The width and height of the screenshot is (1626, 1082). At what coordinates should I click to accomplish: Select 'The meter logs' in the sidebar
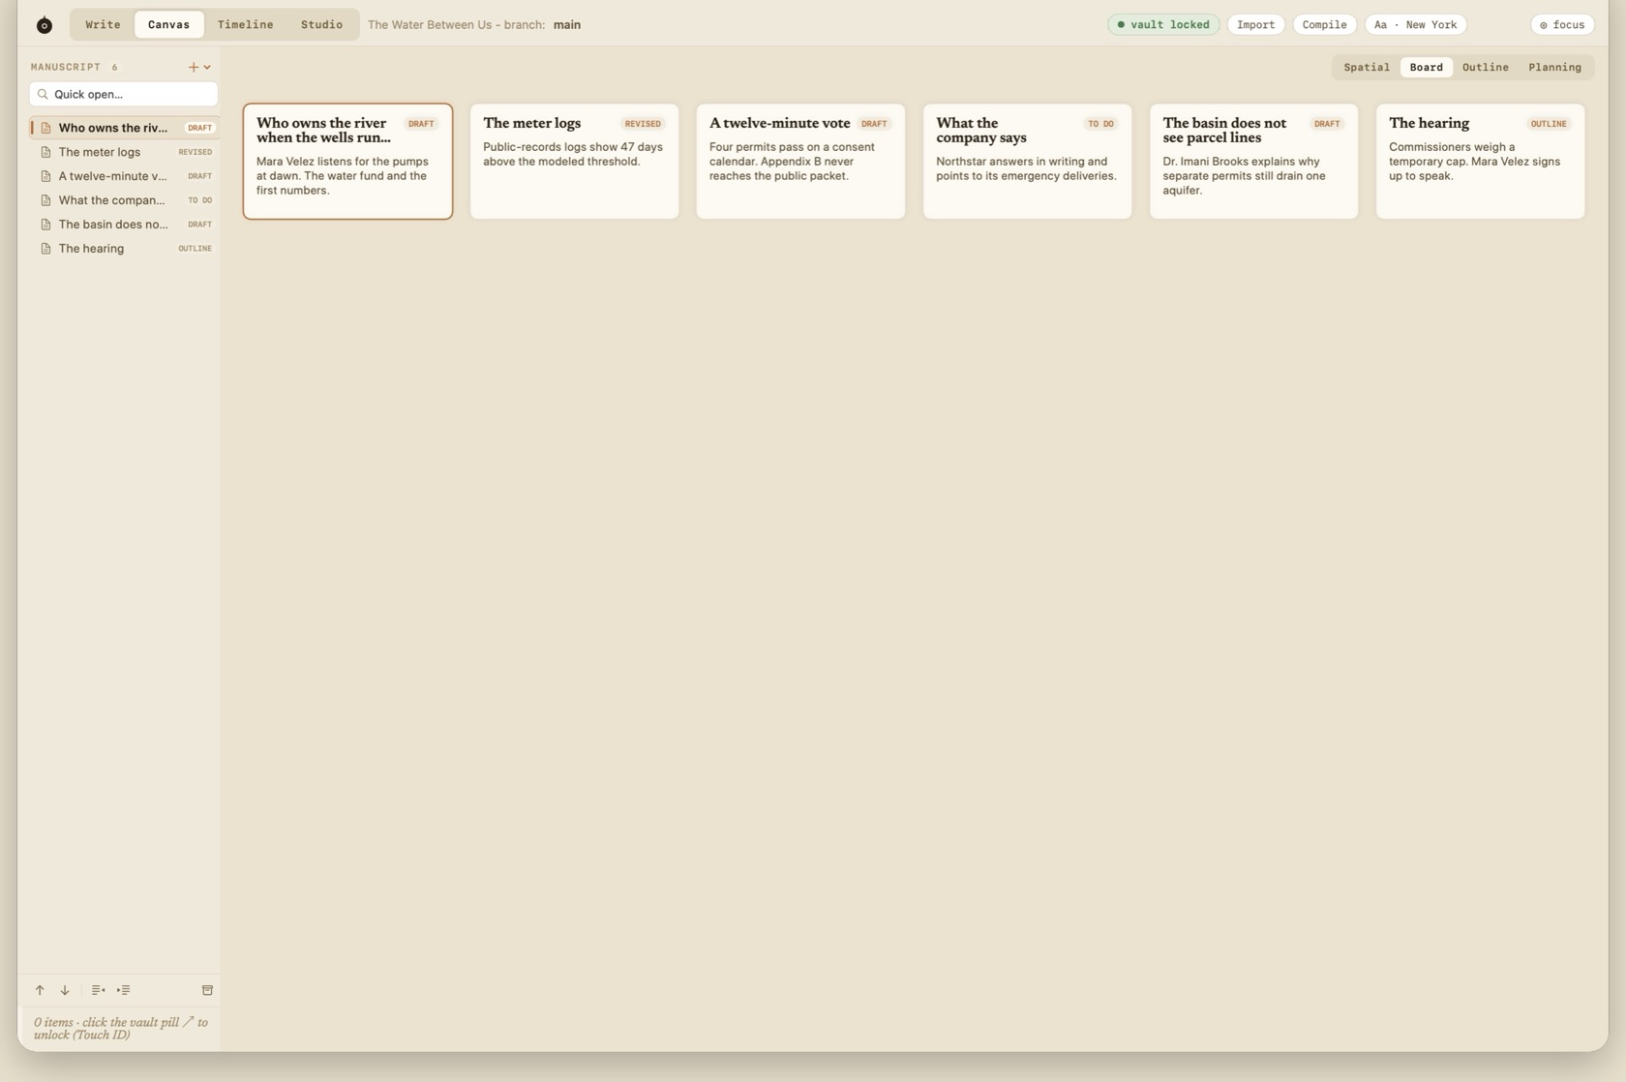tap(124, 152)
